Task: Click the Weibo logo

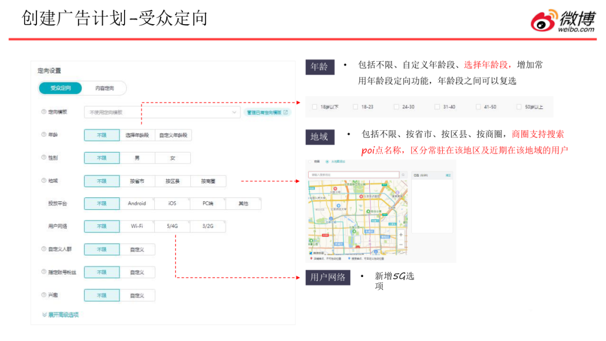Action: (x=562, y=21)
